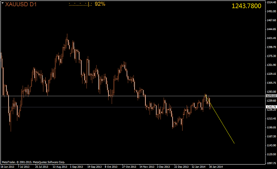This screenshot has height=169, width=277.
Task: Click the 1351.90 price scale label
Action: [x=271, y=65]
